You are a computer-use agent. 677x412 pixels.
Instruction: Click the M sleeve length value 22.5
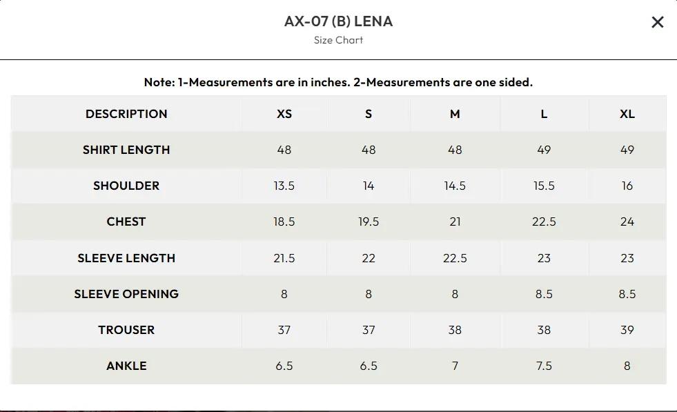455,258
